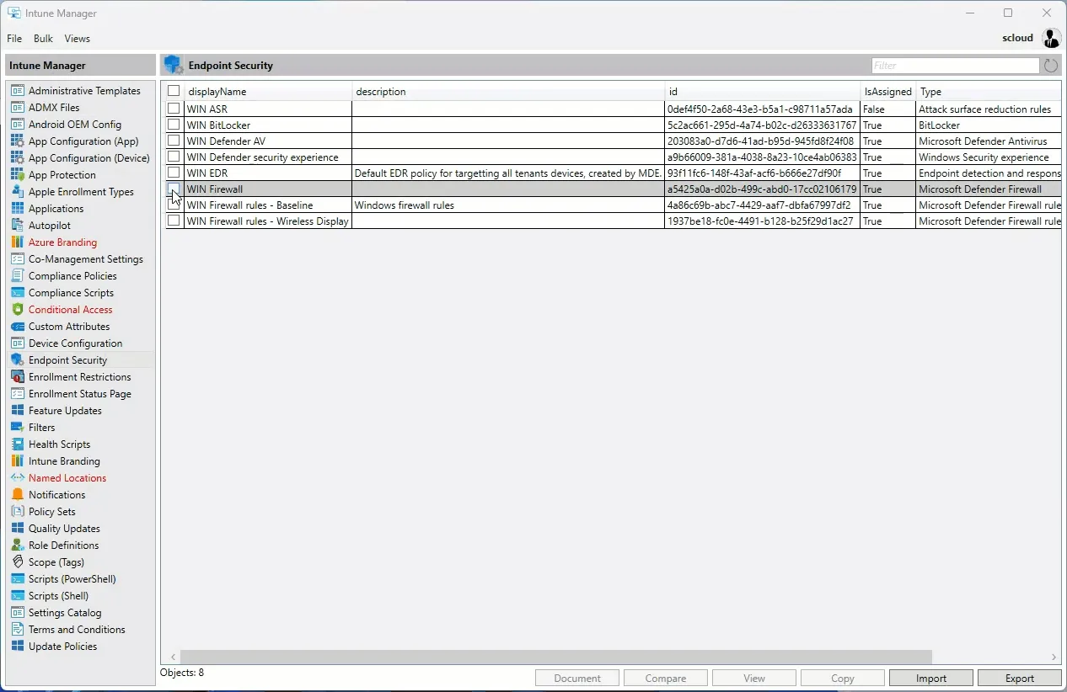Click the Role Definitions icon

[17, 546]
